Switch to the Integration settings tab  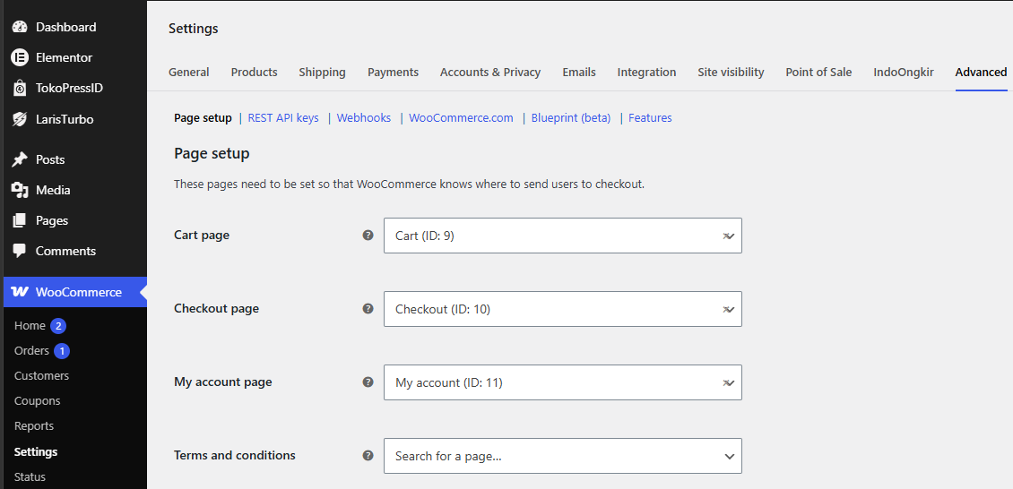[x=646, y=73]
